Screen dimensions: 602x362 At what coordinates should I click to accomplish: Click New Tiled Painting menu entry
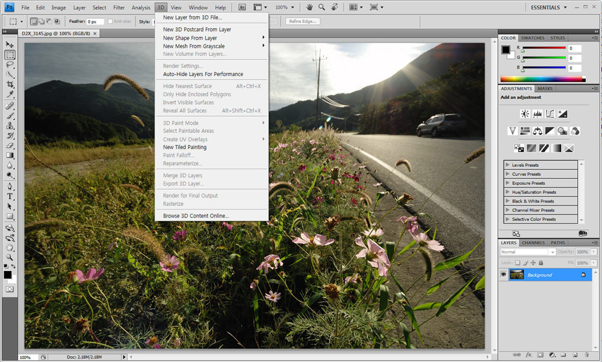[x=184, y=147]
